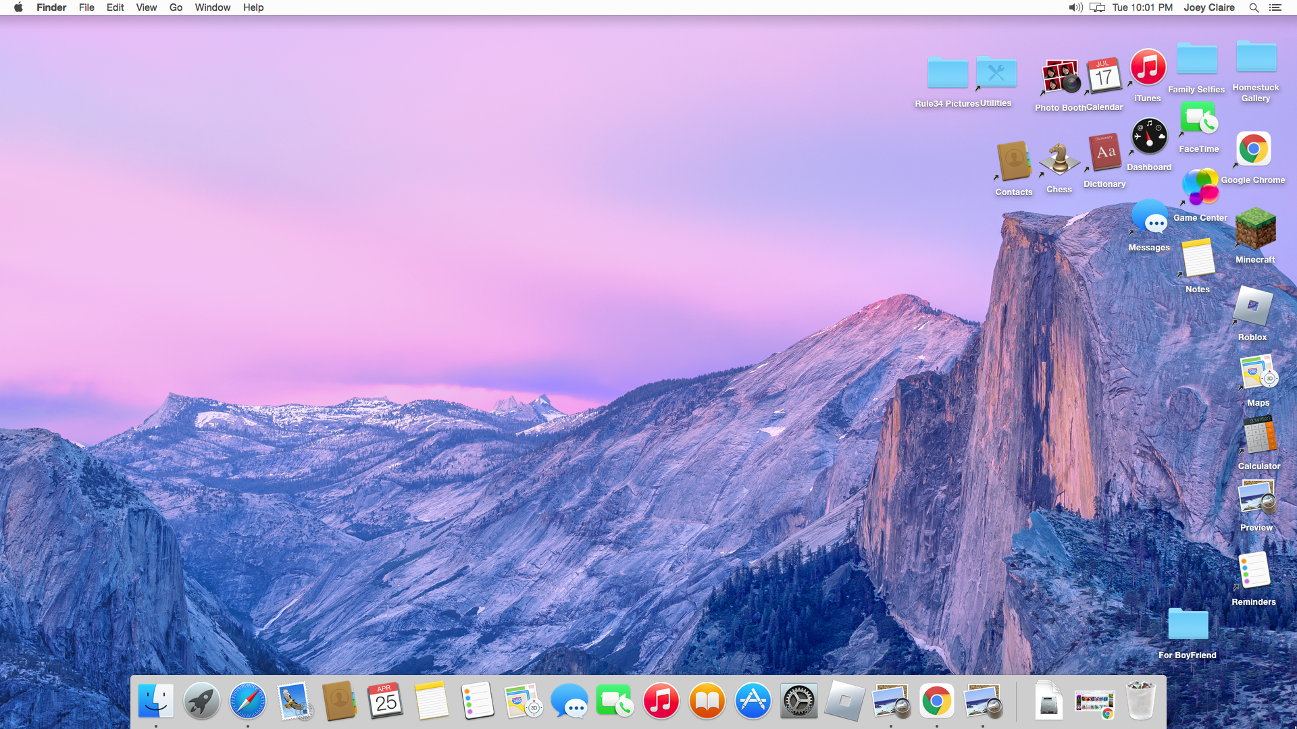
Task: Click the Minecraft desktop shortcut
Action: (x=1255, y=230)
